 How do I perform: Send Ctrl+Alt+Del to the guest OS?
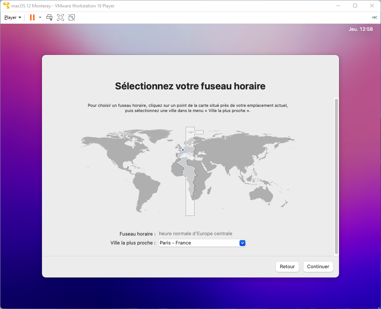[x=49, y=17]
